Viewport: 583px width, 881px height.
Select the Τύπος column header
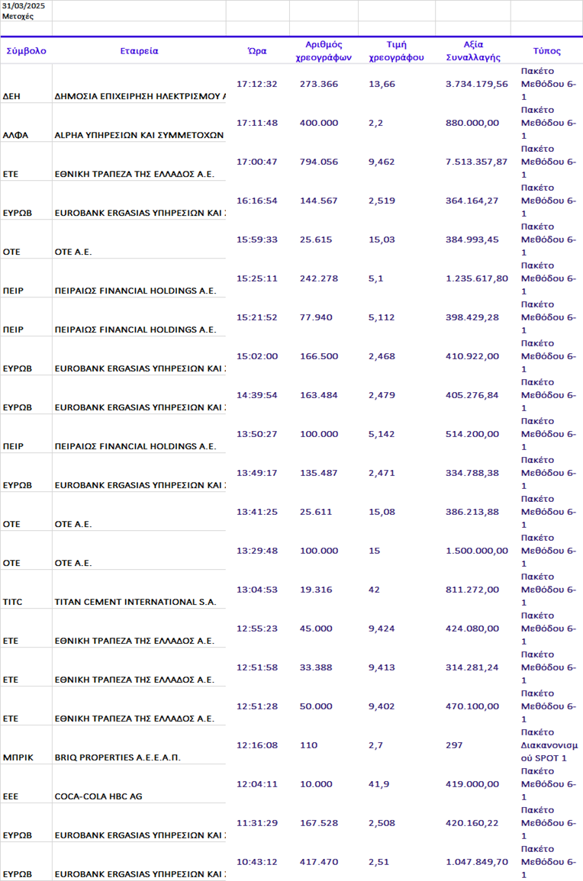(546, 50)
